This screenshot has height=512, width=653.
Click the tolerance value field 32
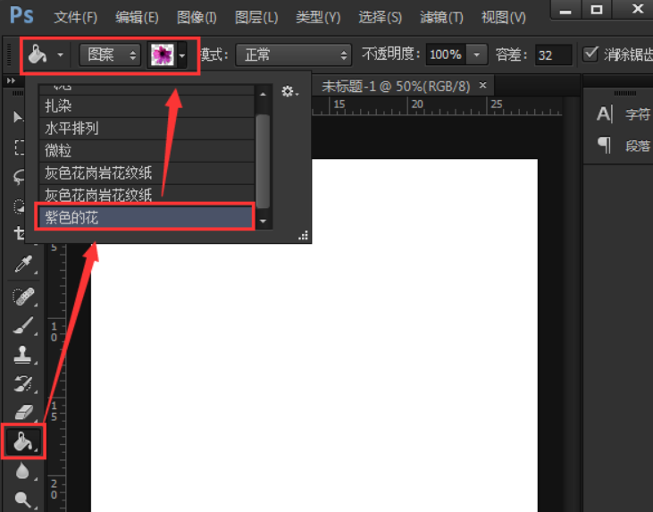pos(553,55)
